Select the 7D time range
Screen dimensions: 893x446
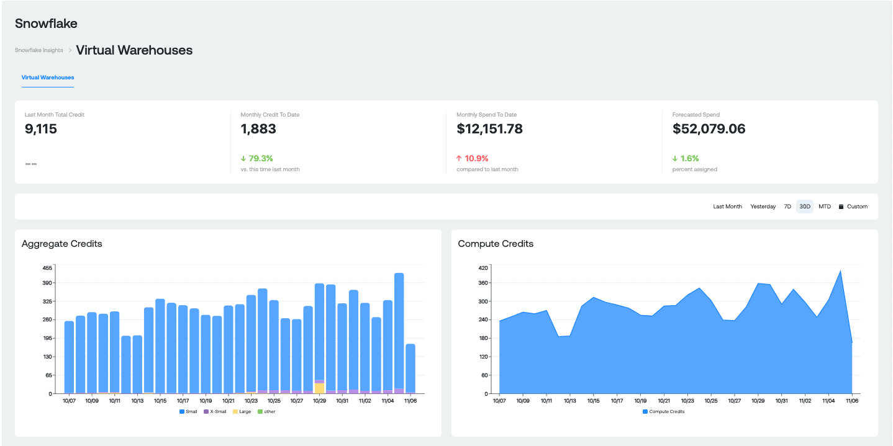(x=787, y=207)
